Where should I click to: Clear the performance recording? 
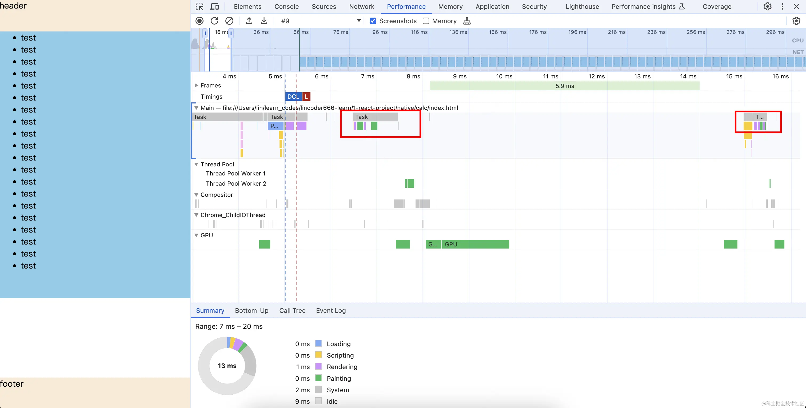[229, 21]
